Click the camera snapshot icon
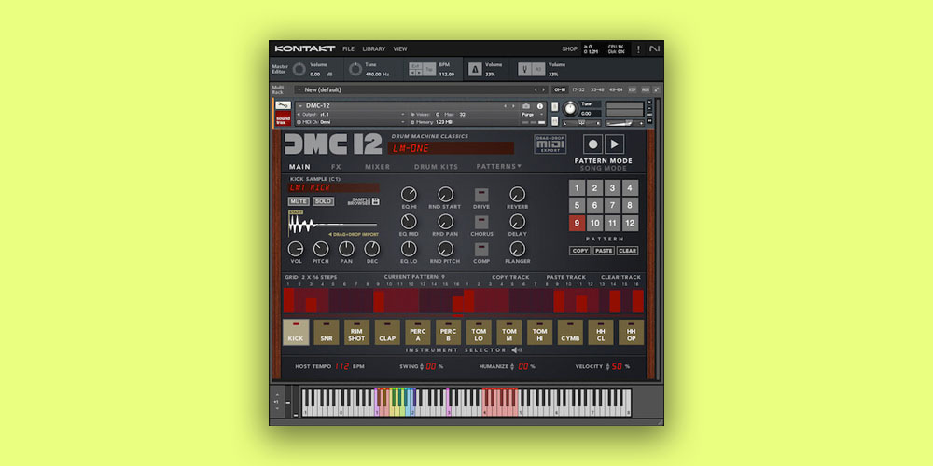Viewport: 933px width, 466px height. [526, 106]
